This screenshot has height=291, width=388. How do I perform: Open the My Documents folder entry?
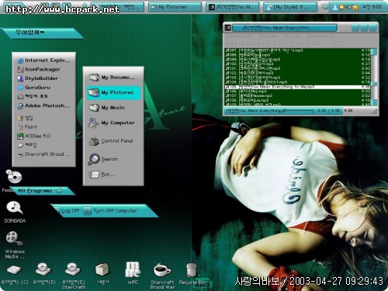click(112, 78)
